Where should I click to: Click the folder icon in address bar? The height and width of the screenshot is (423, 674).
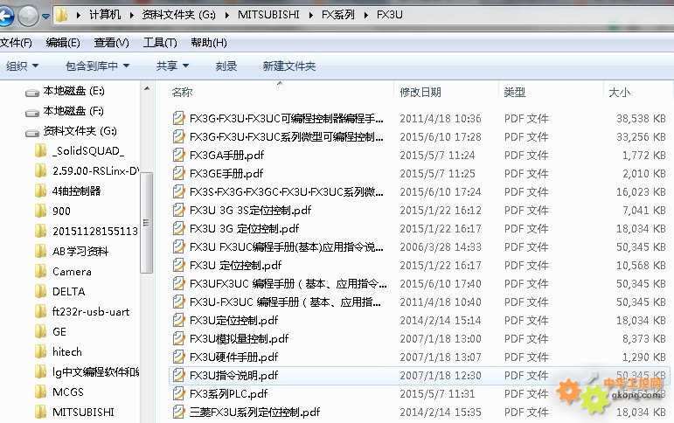coord(62,15)
